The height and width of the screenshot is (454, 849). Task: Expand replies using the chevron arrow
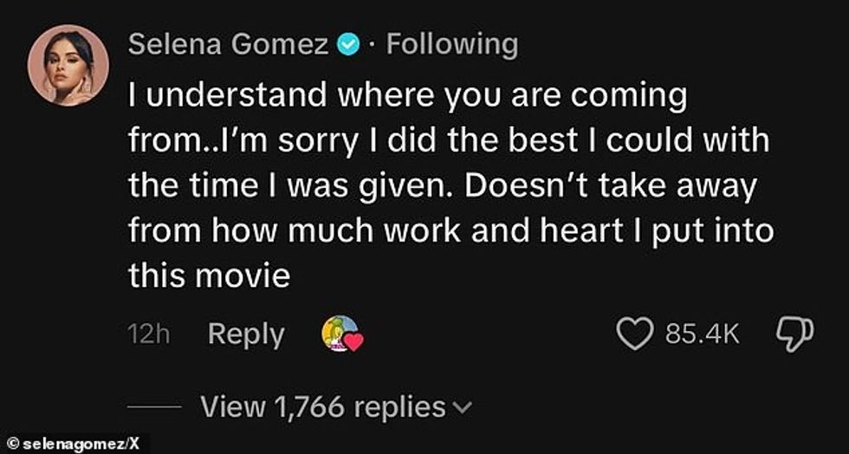464,406
